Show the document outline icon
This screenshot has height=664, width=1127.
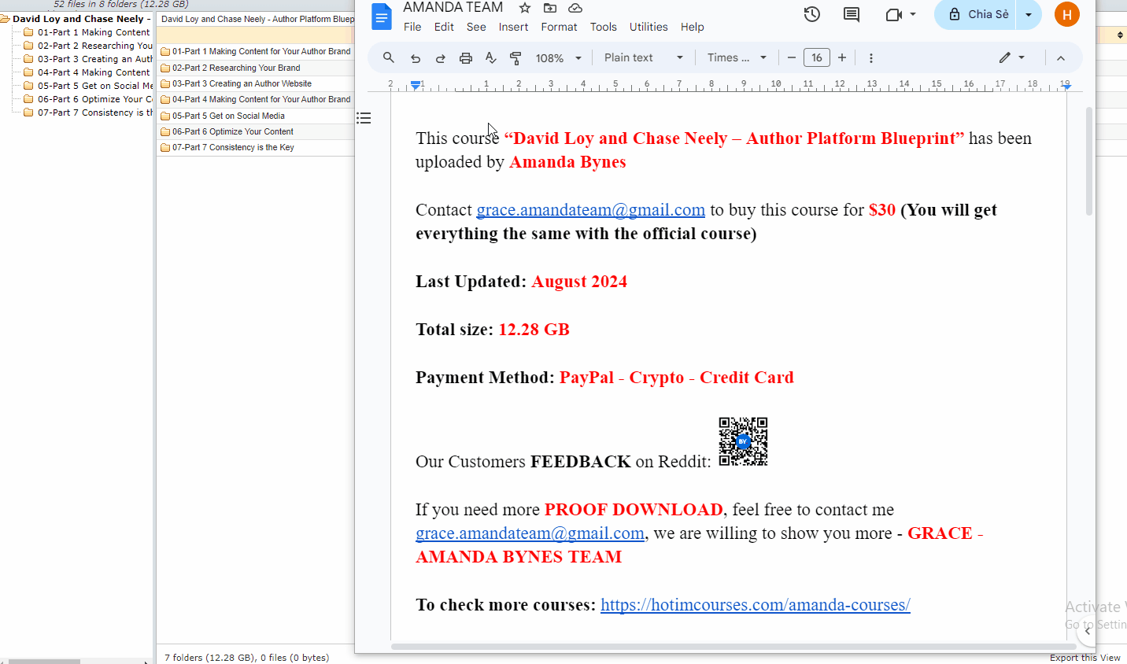[364, 118]
